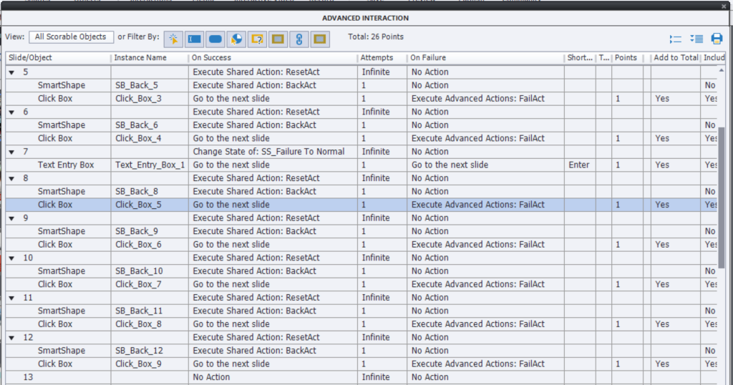
Task: Collapse the slide 8 group
Action: coord(11,178)
